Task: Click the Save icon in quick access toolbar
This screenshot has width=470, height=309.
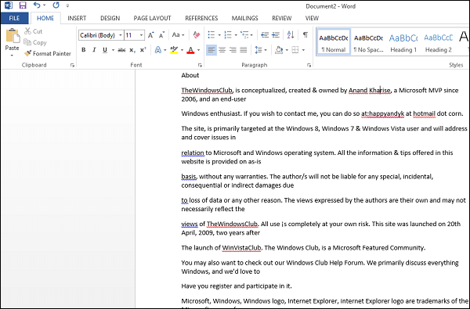Action: (x=23, y=5)
